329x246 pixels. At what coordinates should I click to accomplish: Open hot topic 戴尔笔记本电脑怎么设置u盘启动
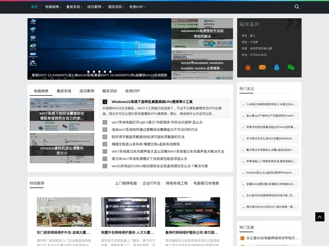click(270, 150)
